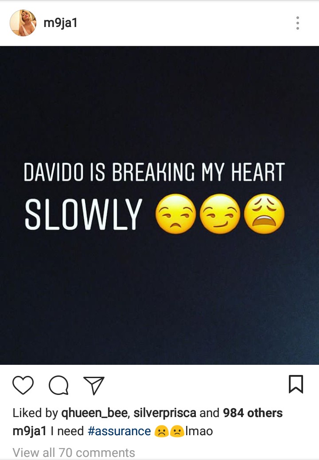The image size is (319, 460).
Task: Tap the unamused face emoji in image
Action: [x=175, y=213]
